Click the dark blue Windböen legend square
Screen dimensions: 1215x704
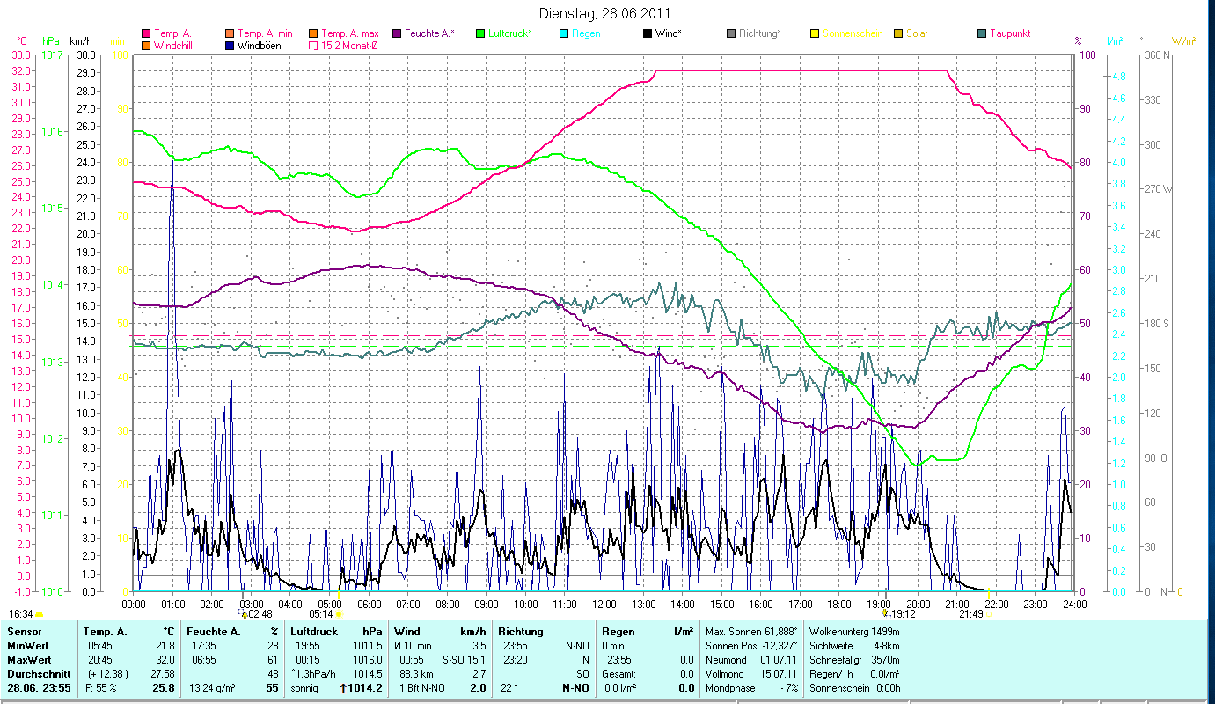(231, 46)
